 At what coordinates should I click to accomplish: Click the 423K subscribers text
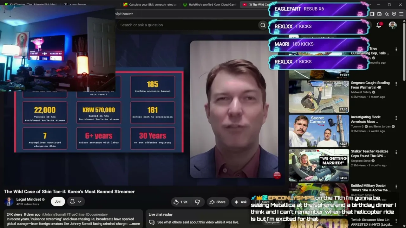(28, 204)
